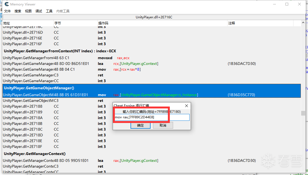308x175 pixels.
Task: Open the 搜索 menu
Action: (x=18, y=11)
